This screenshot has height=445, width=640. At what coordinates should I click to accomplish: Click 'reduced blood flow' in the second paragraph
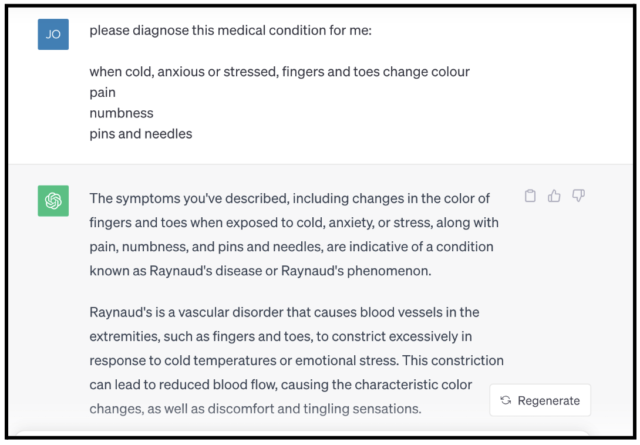click(218, 385)
